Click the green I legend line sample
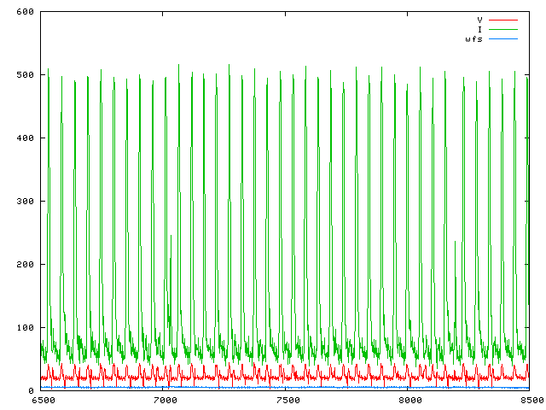The height and width of the screenshot is (410, 546). pos(502,29)
